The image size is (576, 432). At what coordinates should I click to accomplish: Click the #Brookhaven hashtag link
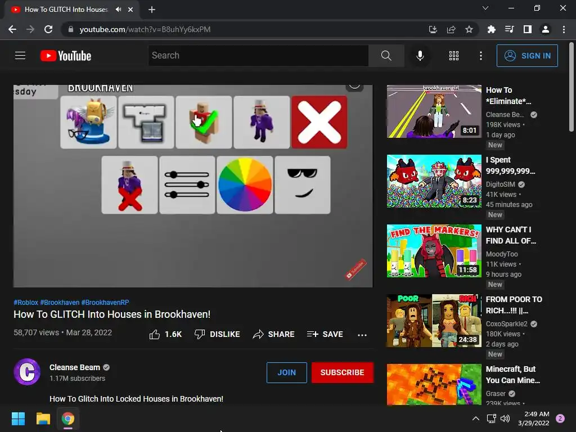(60, 302)
